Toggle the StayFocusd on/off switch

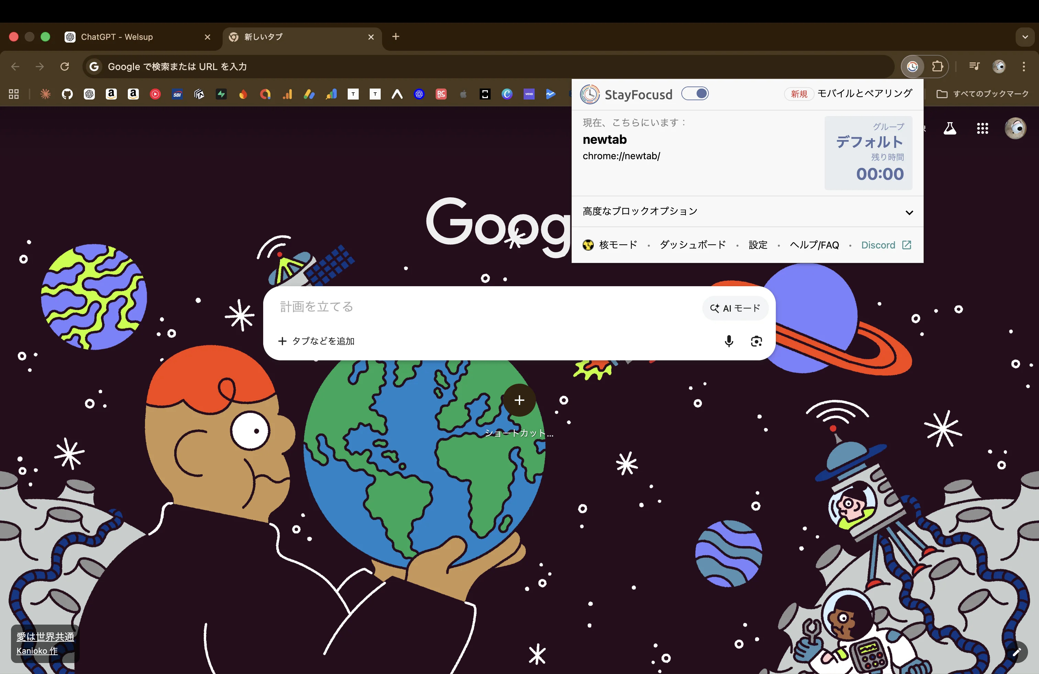pyautogui.click(x=695, y=94)
